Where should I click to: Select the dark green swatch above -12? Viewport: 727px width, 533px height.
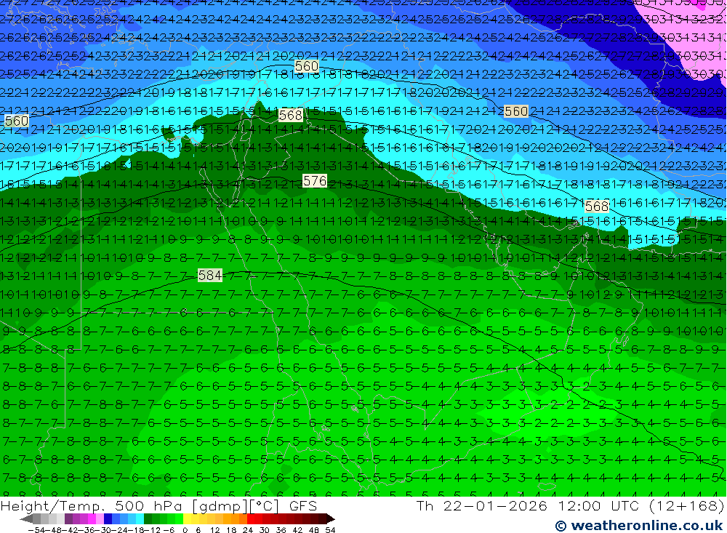click(148, 519)
